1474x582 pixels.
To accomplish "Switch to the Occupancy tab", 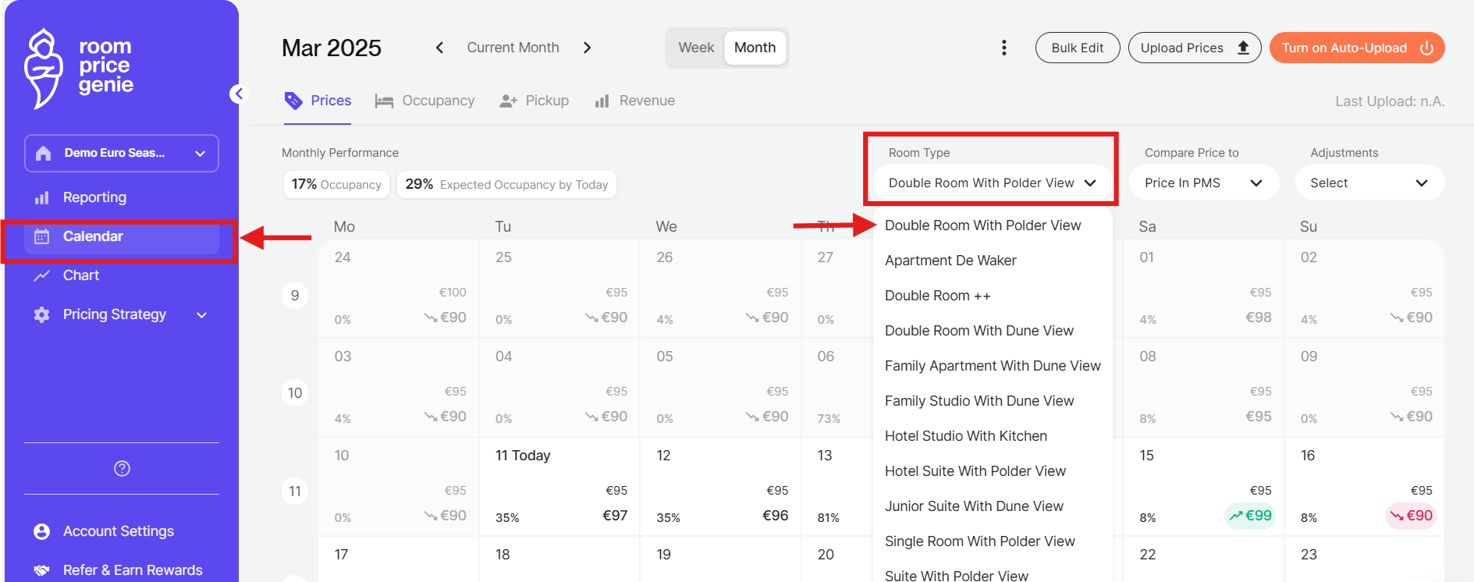I will point(425,101).
